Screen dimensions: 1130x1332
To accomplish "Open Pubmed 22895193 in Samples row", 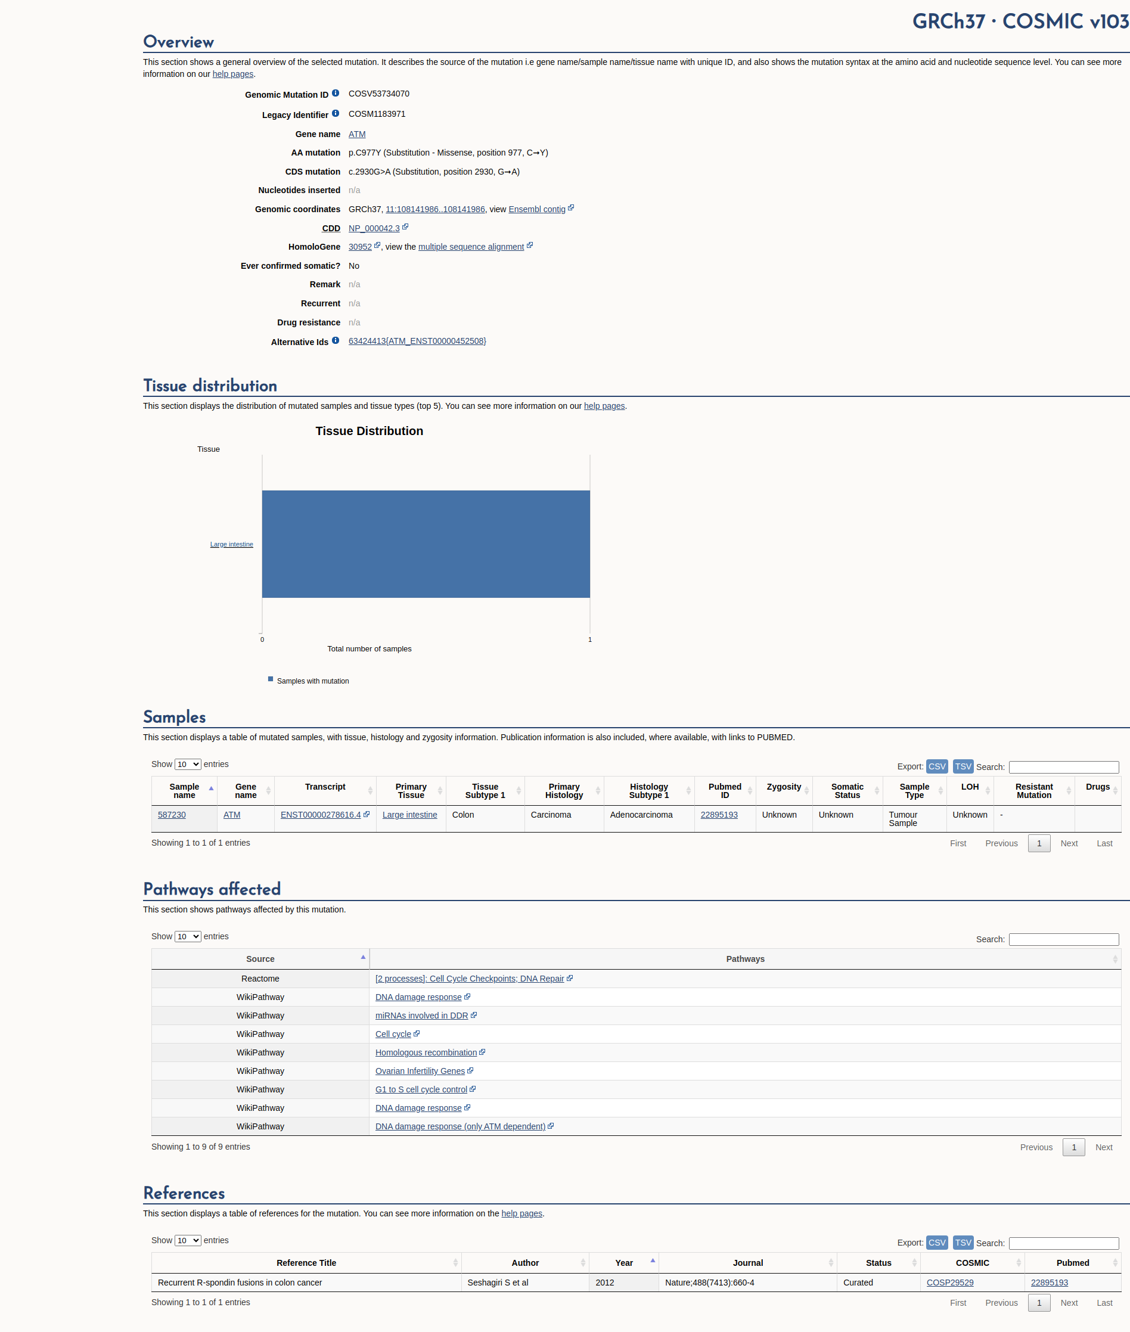I will click(719, 814).
